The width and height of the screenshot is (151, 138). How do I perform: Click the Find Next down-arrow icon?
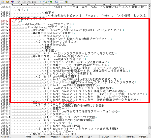point(45,2)
